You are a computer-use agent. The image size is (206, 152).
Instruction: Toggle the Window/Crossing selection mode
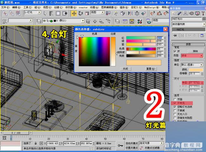[65, 13]
